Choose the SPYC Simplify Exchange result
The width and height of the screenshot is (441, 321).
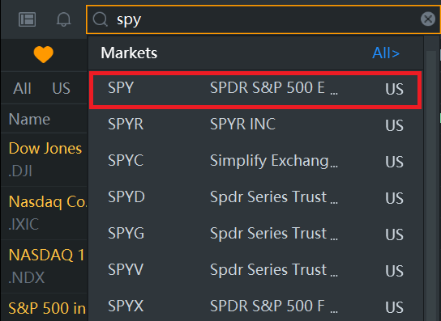click(255, 161)
